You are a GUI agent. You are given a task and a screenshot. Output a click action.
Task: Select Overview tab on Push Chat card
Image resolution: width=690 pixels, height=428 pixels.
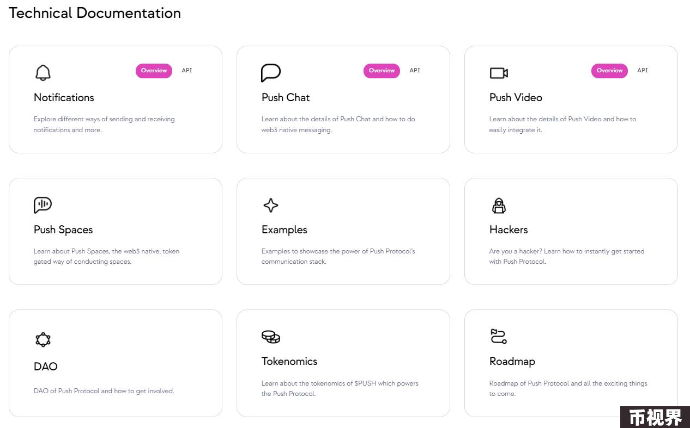[x=382, y=71]
